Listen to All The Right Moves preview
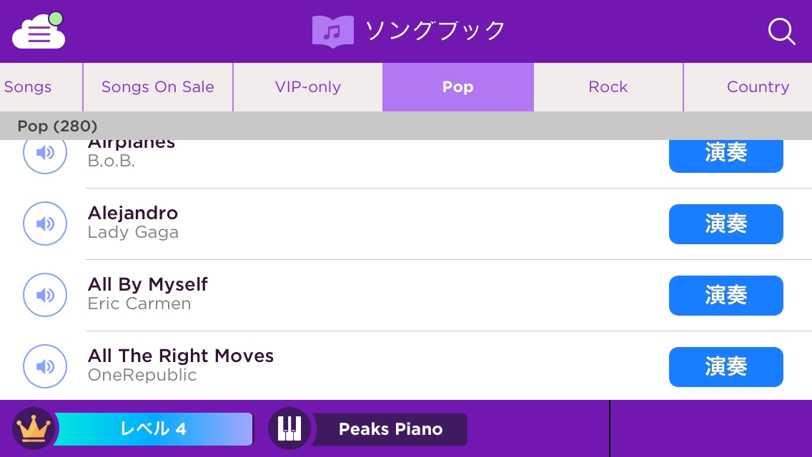The image size is (812, 457). (45, 366)
